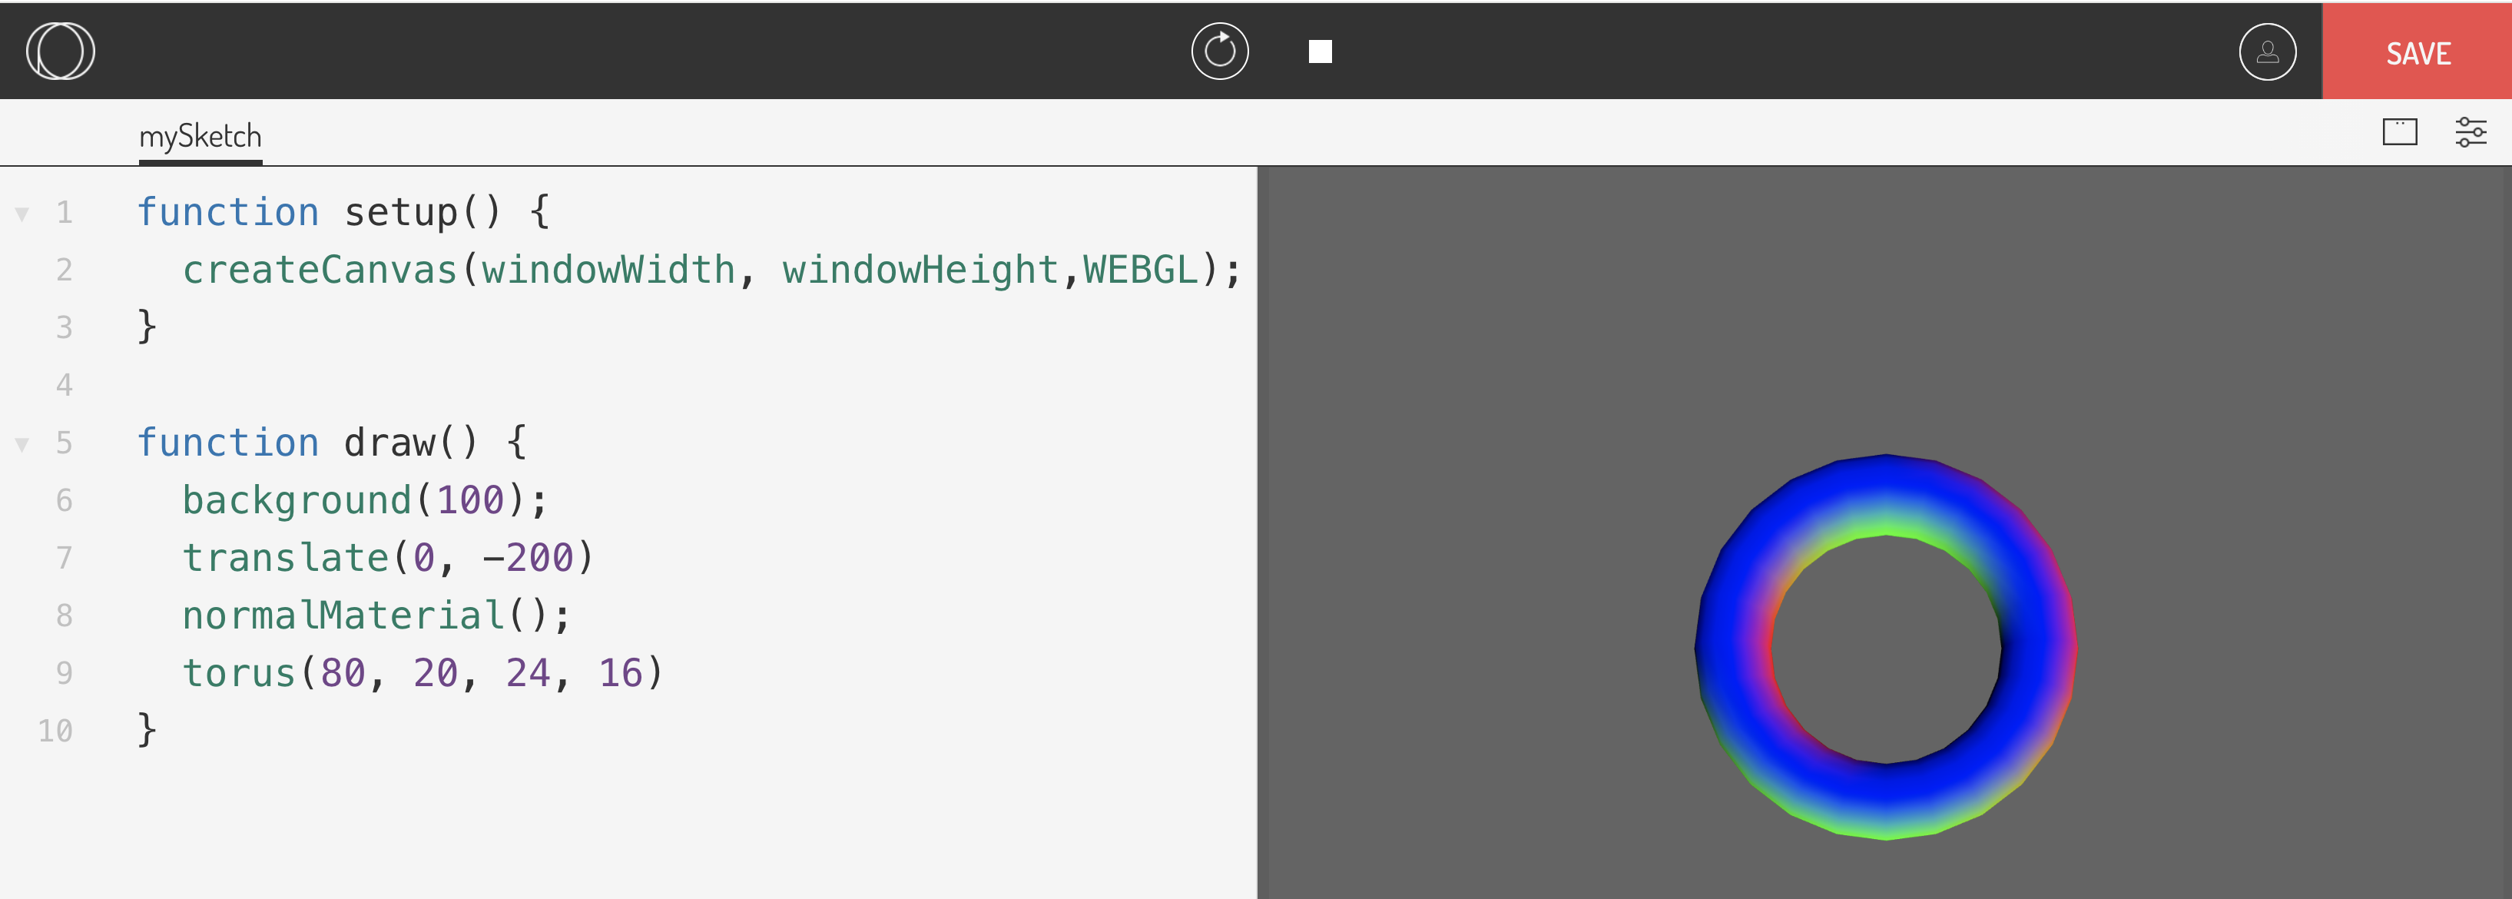The image size is (2512, 899).
Task: Click the word draw in function declaration
Action: tap(389, 443)
